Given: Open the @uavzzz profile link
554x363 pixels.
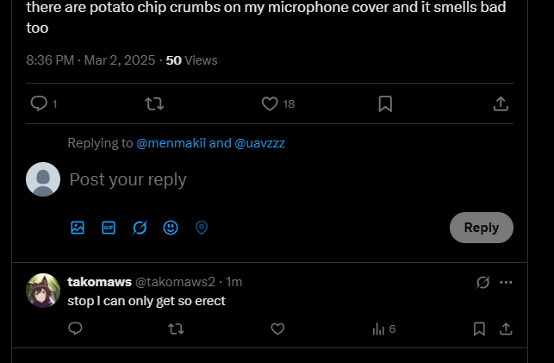Looking at the screenshot, I should click(259, 143).
